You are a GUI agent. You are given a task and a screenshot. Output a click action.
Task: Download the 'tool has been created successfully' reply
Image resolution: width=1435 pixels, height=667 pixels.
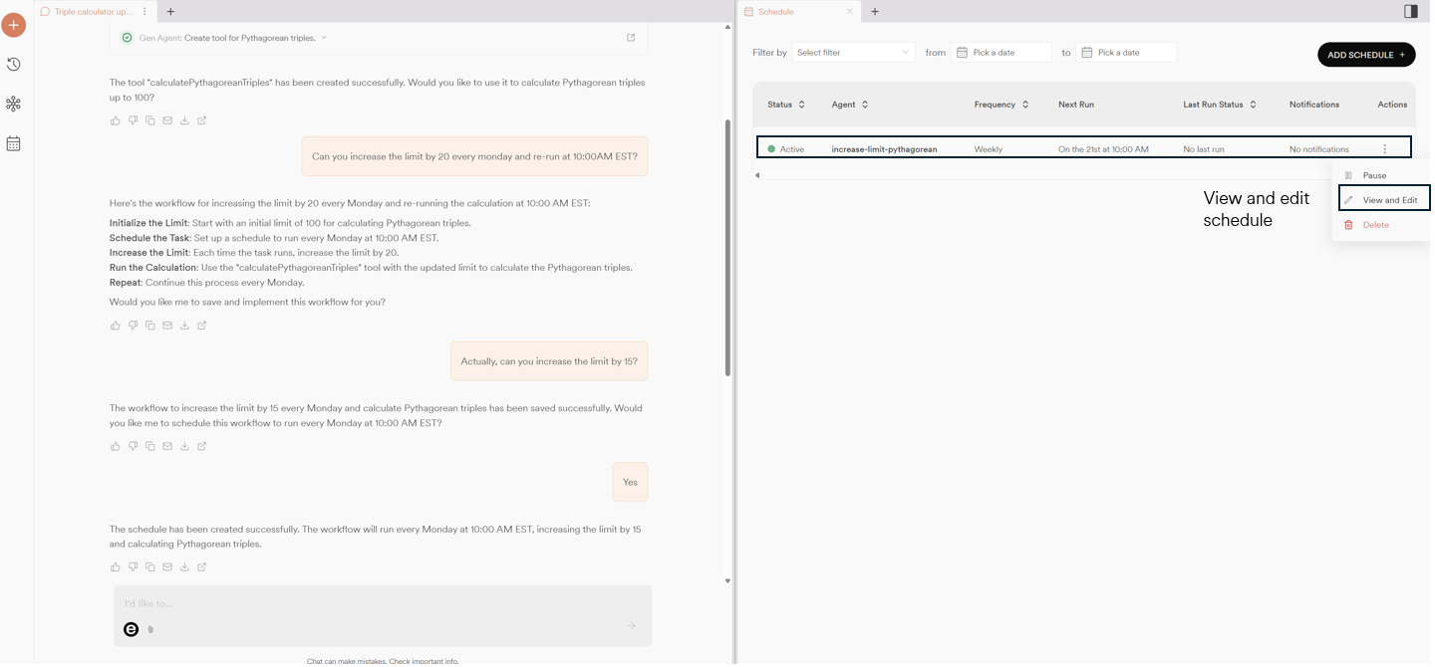(x=184, y=120)
